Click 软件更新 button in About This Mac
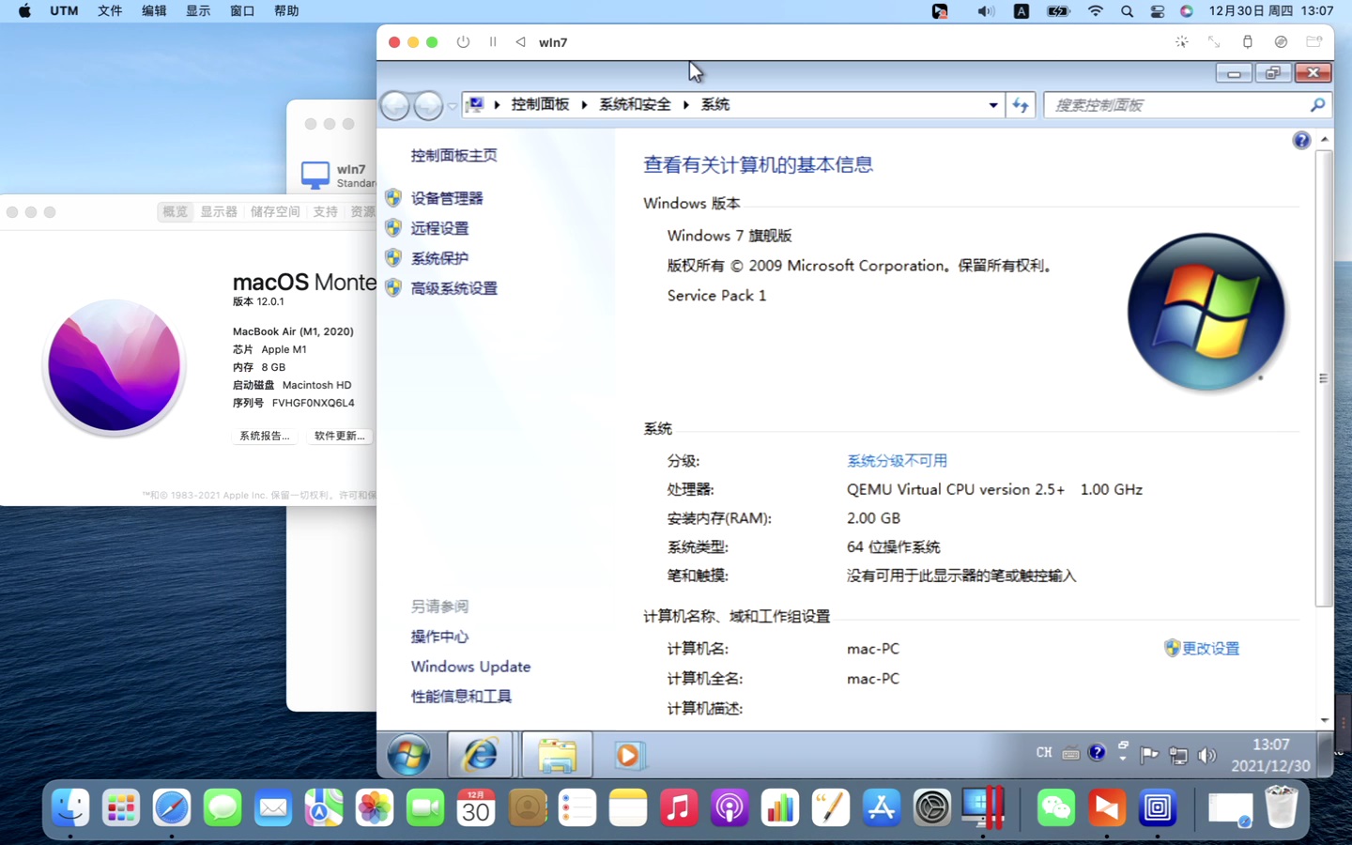The height and width of the screenshot is (845, 1352). [x=340, y=436]
